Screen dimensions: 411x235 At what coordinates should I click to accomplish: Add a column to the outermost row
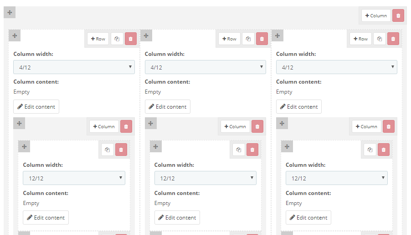(376, 15)
